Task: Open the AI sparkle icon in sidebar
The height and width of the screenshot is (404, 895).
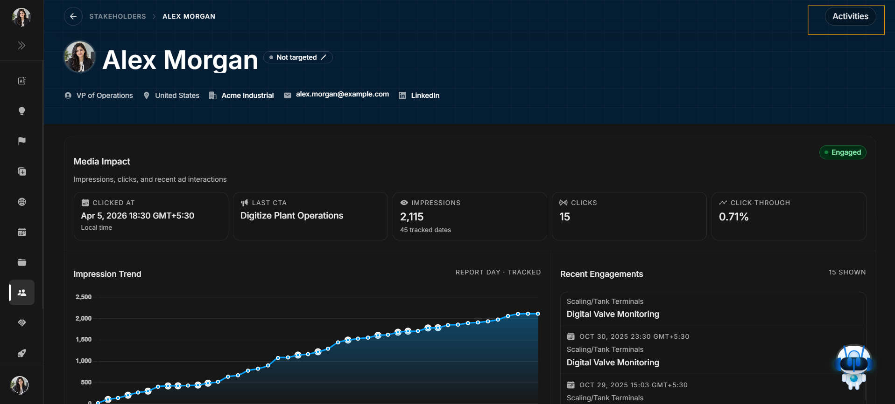Action: coord(21,81)
